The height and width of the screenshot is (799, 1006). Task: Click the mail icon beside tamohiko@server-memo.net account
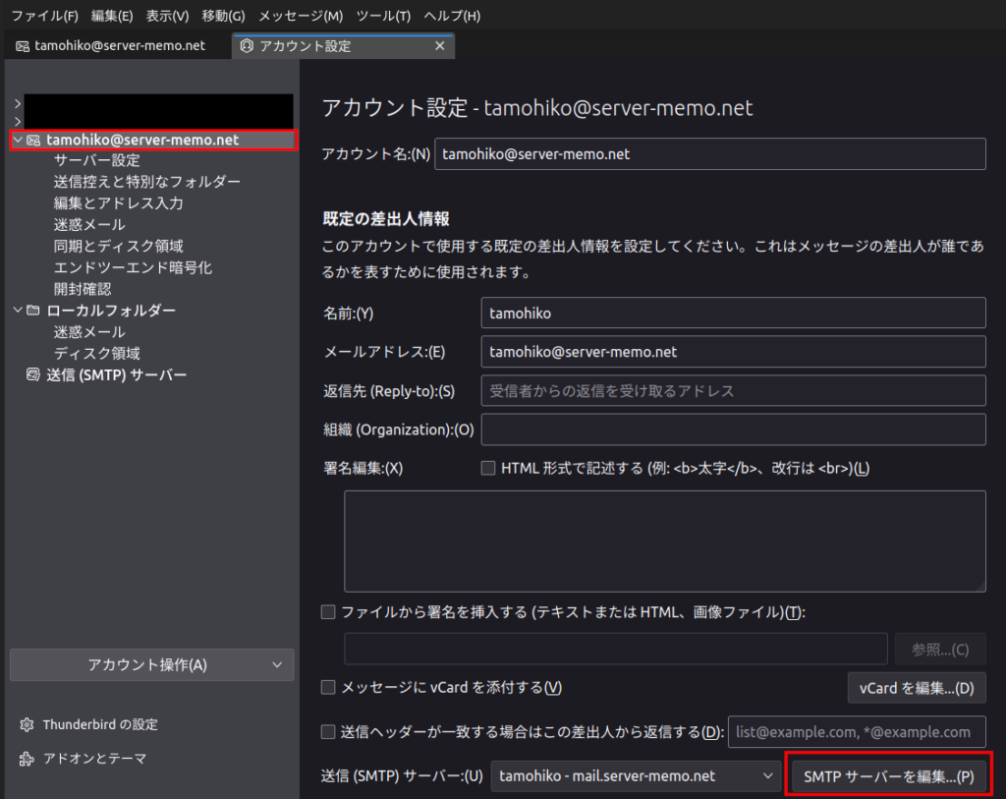pyautogui.click(x=32, y=139)
